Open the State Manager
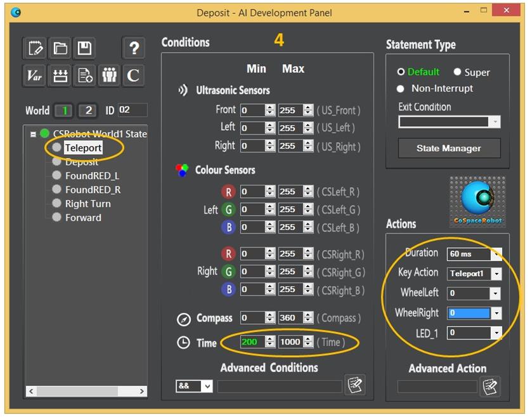This screenshot has width=530, height=417. (449, 149)
